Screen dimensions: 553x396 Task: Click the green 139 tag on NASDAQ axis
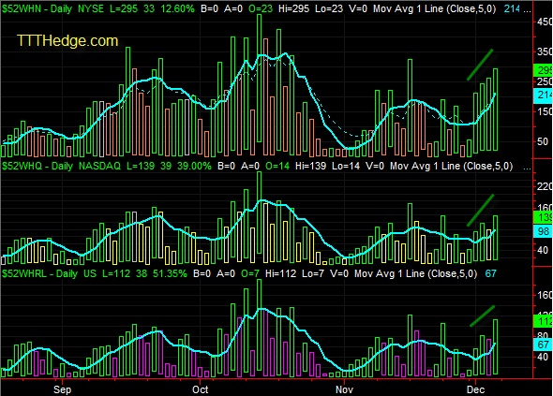tap(543, 217)
